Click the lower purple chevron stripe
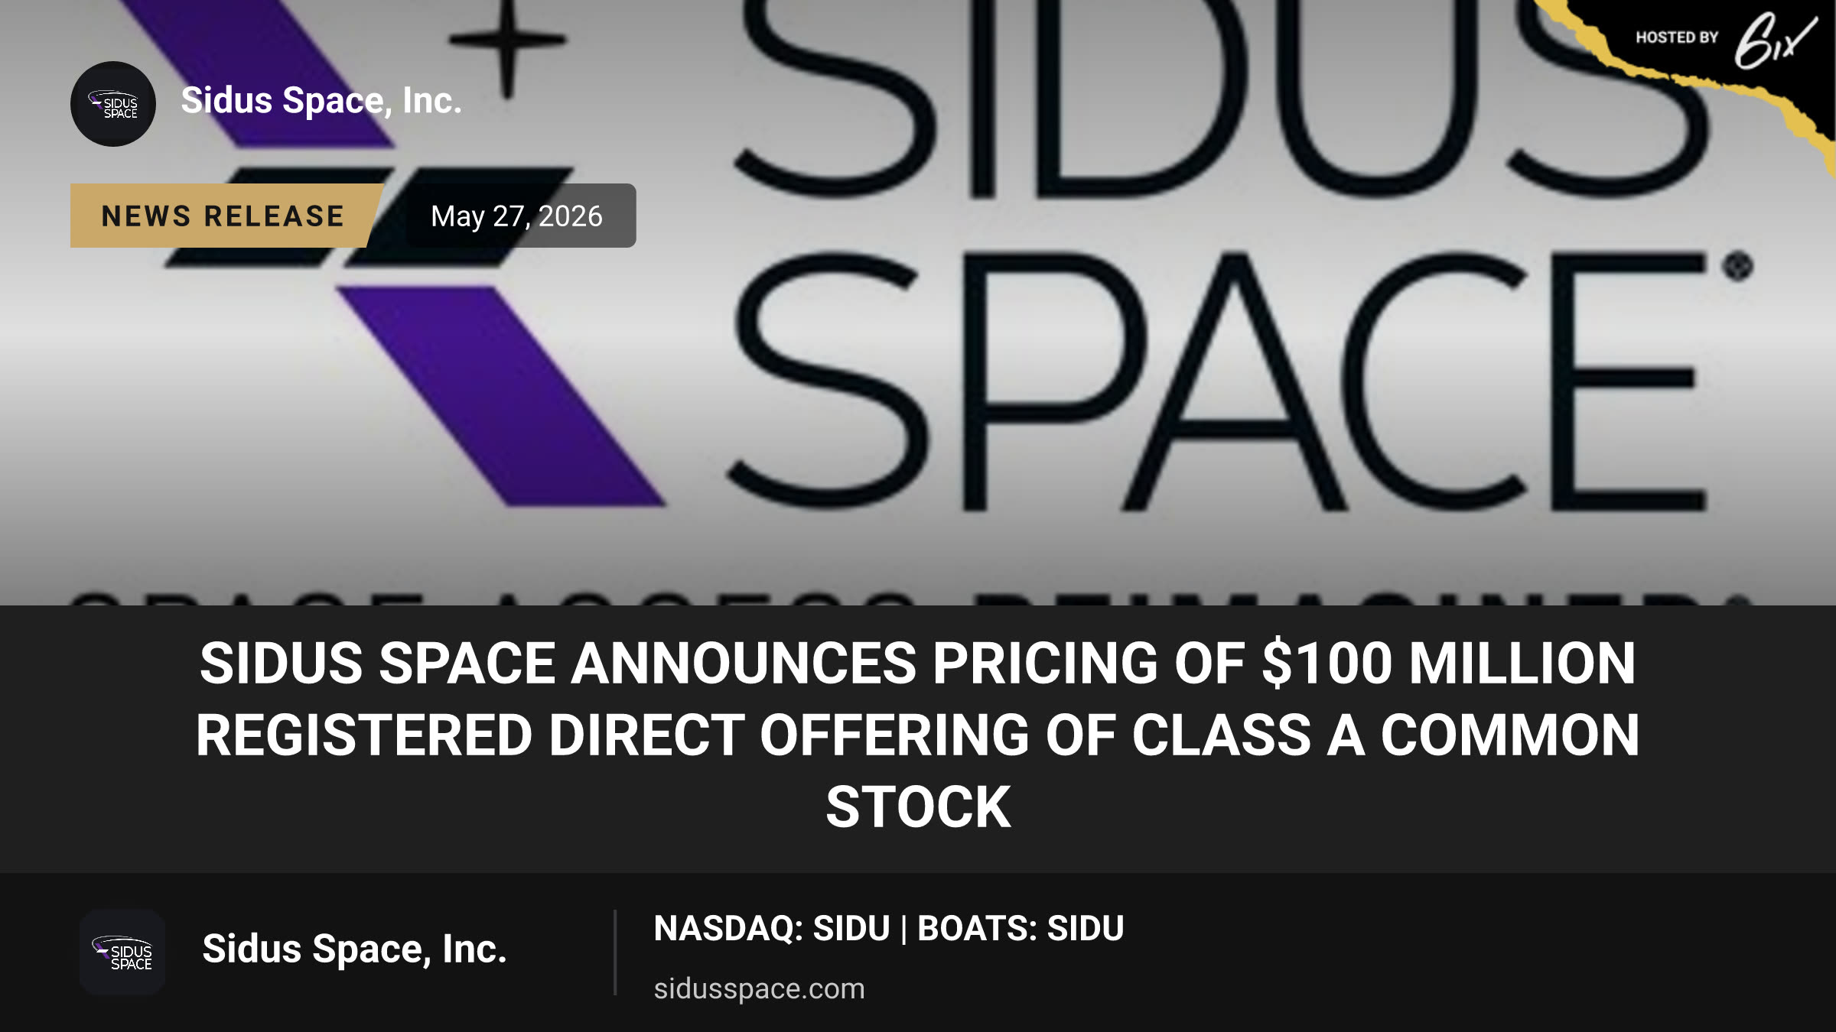This screenshot has width=1836, height=1032. coord(501,396)
